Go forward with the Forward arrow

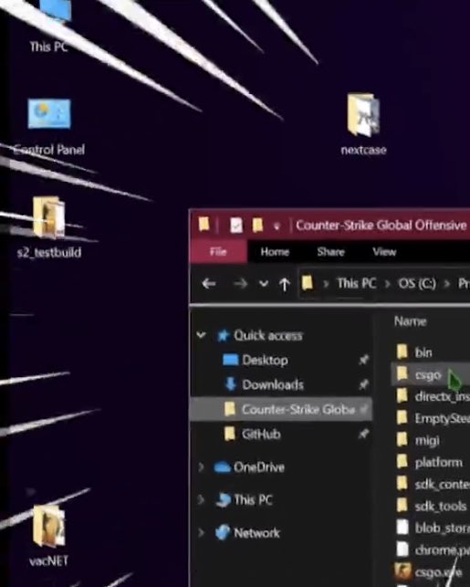coord(240,284)
